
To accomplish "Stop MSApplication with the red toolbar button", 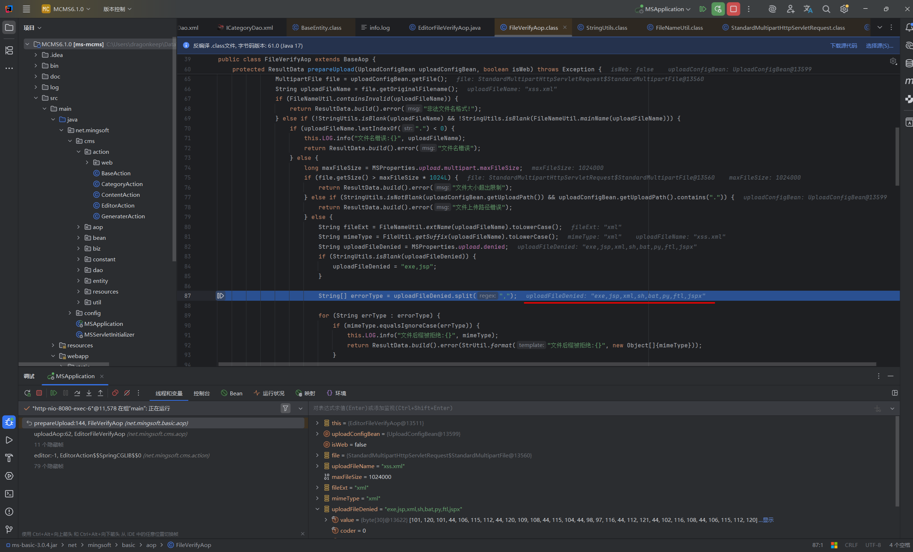I will 733,9.
